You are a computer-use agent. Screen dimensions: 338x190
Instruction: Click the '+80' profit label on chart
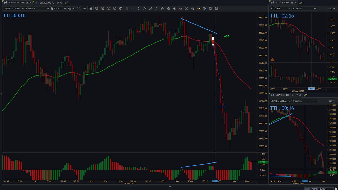(x=227, y=36)
